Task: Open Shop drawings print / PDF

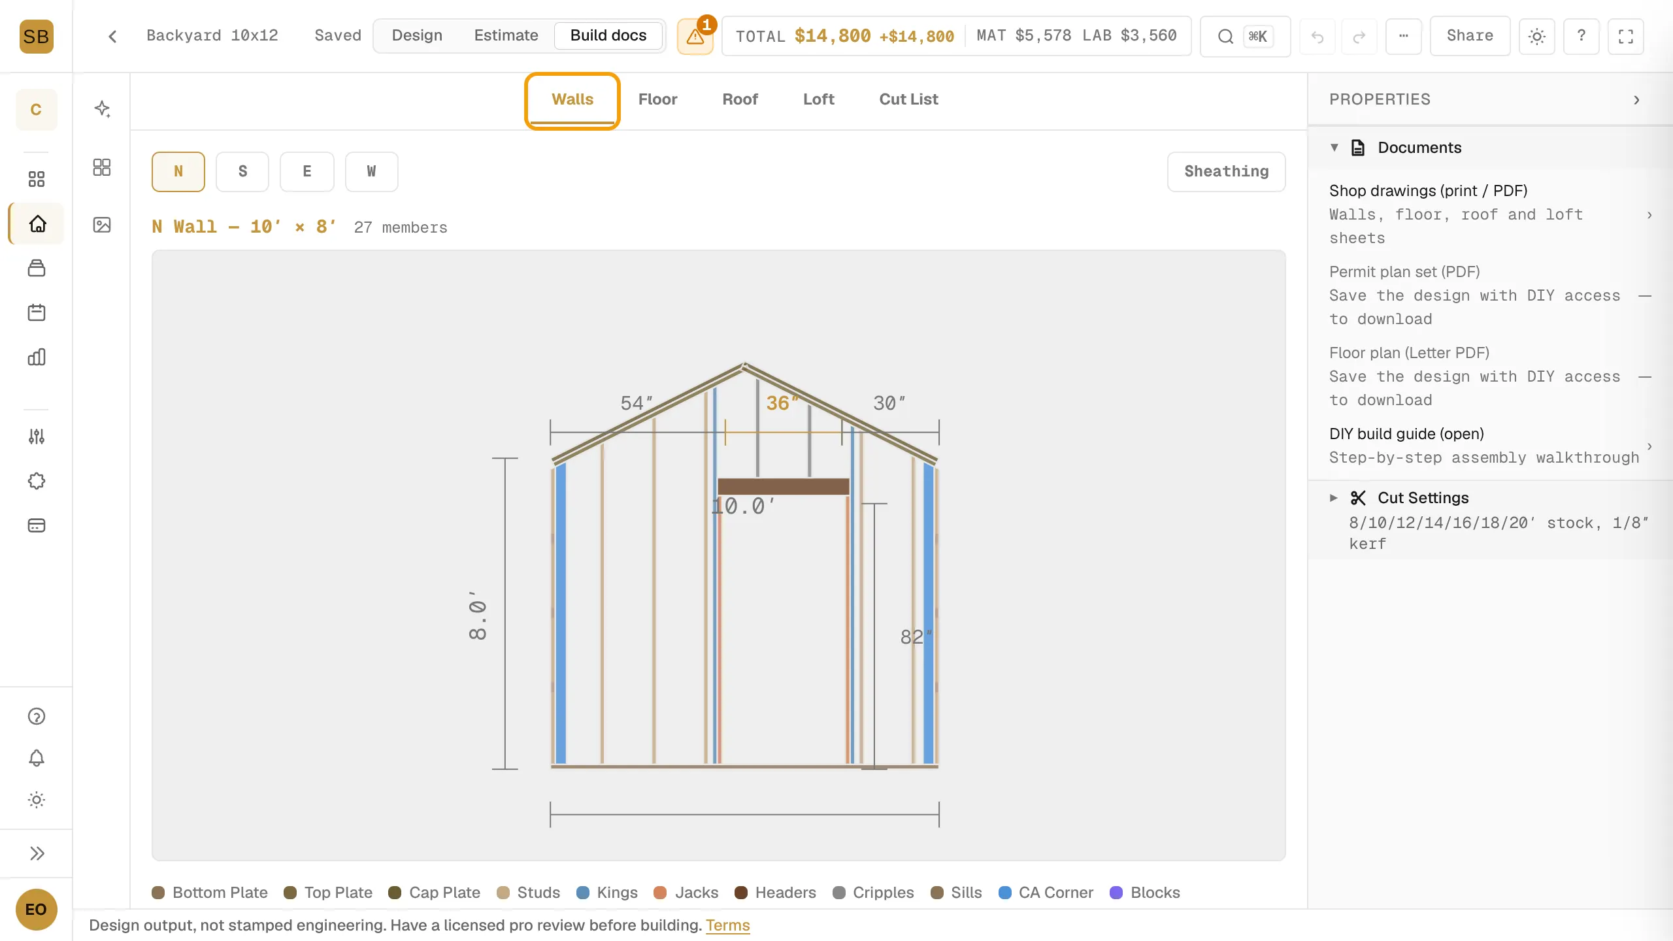Action: pos(1490,214)
